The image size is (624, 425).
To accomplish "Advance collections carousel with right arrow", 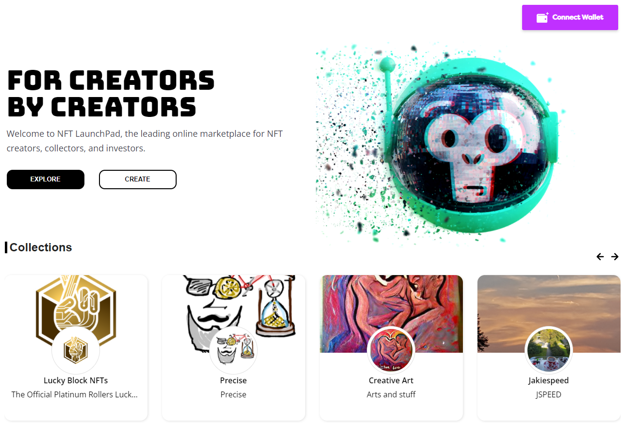I will click(615, 257).
